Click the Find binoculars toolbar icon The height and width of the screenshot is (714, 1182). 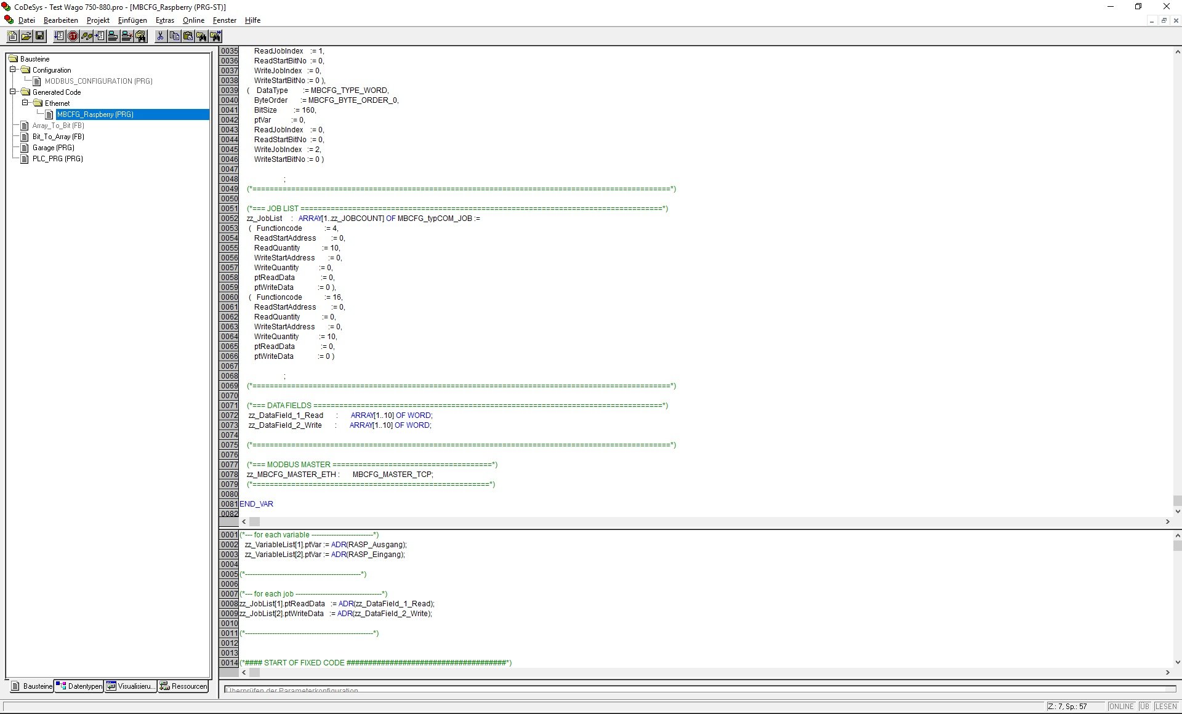pos(201,36)
